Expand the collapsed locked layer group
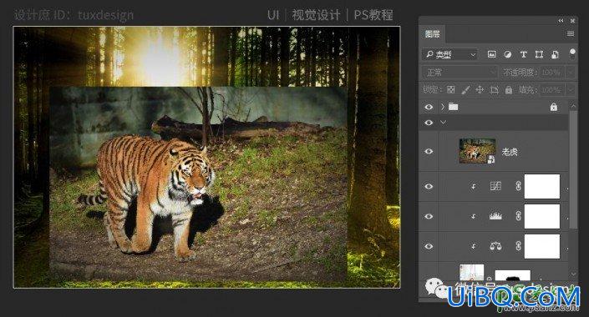 coord(443,107)
